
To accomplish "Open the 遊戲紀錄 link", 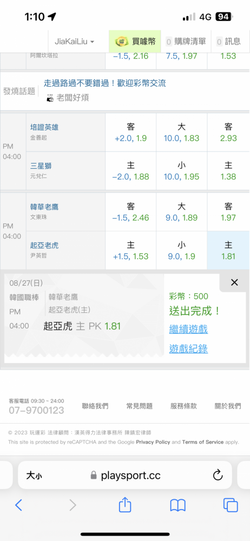I will (x=188, y=349).
